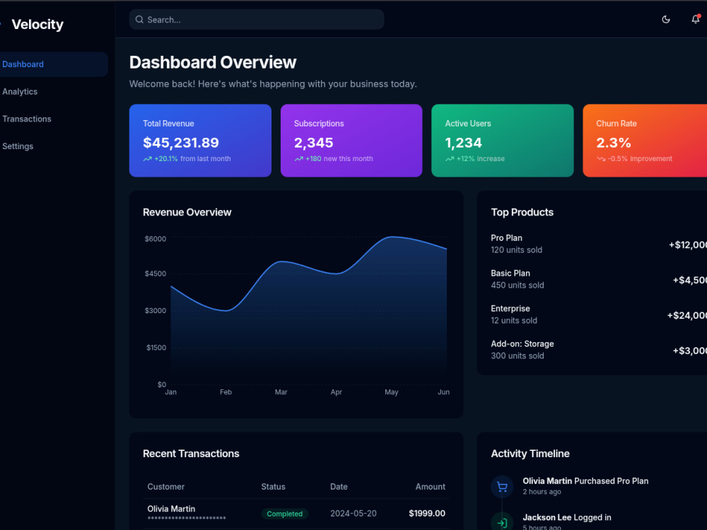Image resolution: width=707 pixels, height=530 pixels.
Task: Click the 2024-05-20 date cell
Action: click(353, 513)
